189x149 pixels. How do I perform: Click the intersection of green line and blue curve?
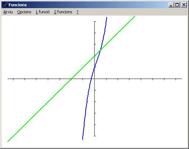coord(100,50)
